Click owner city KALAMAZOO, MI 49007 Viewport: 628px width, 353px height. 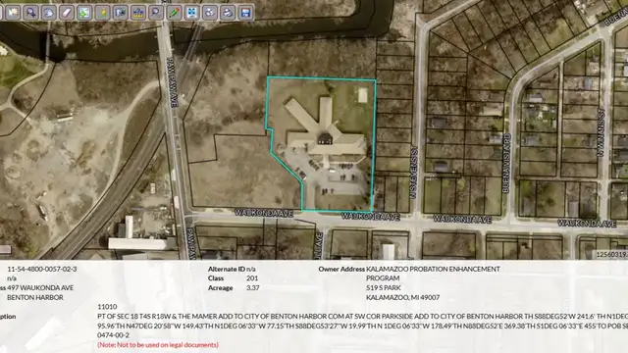[403, 297]
